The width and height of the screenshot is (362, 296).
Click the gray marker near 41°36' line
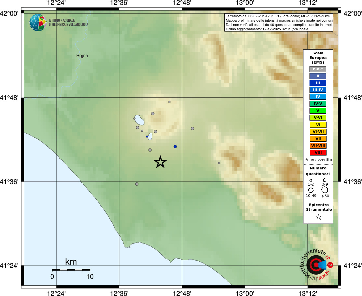click(x=137, y=184)
